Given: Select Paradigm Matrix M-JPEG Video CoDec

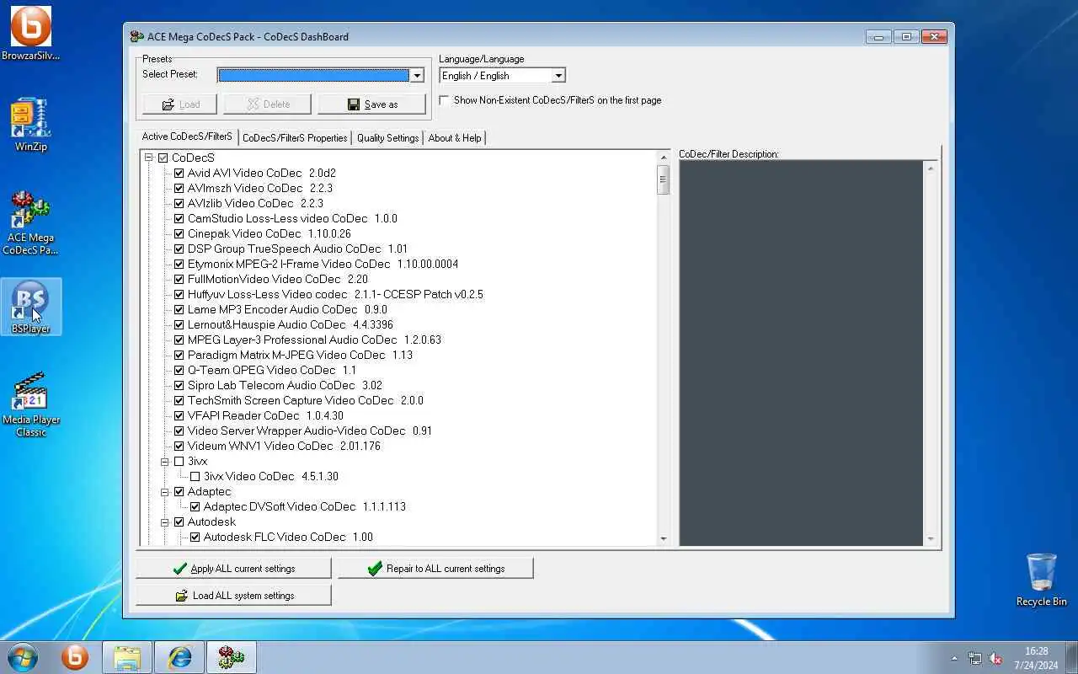Looking at the screenshot, I should (300, 355).
